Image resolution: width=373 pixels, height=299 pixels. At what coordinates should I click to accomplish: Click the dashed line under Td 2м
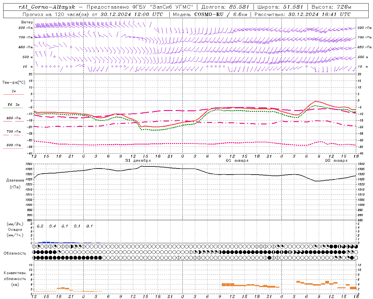pyautogui.click(x=13, y=108)
